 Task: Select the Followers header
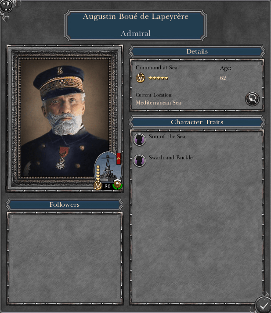(65, 205)
